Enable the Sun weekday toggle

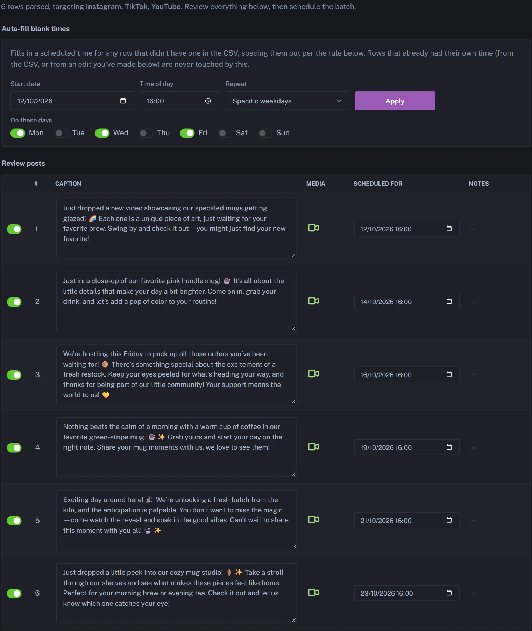265,133
